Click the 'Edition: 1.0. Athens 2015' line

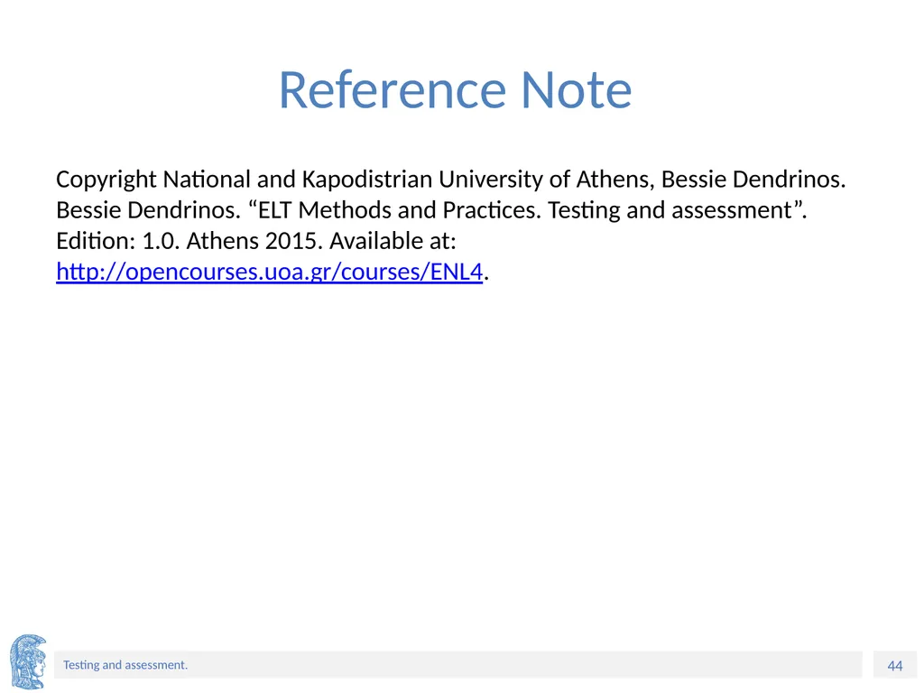(256, 241)
